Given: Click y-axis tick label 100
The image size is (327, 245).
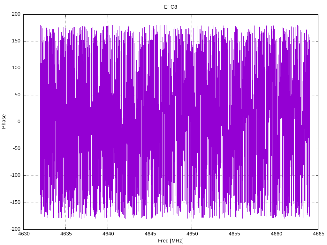Looking at the screenshot, I should 16,68.
